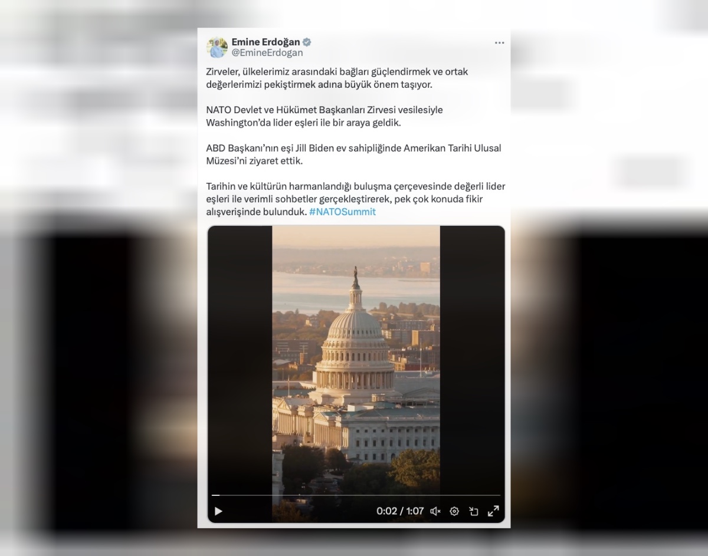Open the three-dot more options menu

click(499, 43)
